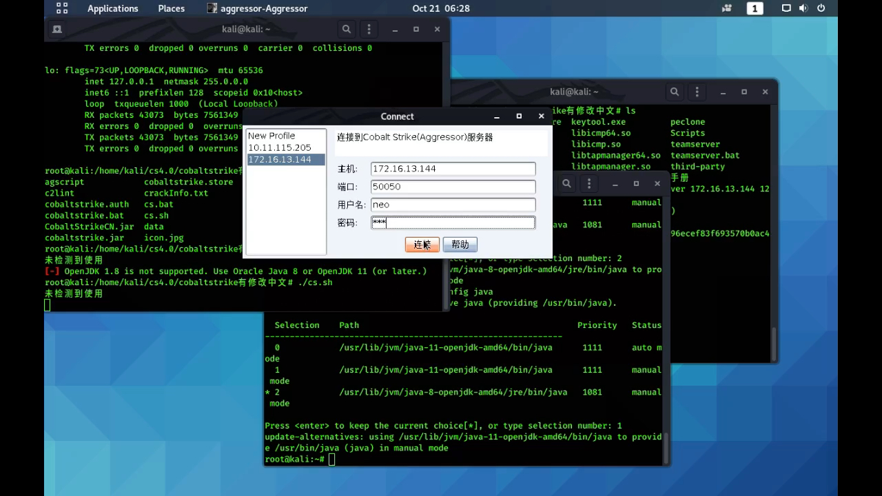
Task: Open the workspace indicator showing 1
Action: coord(755,8)
